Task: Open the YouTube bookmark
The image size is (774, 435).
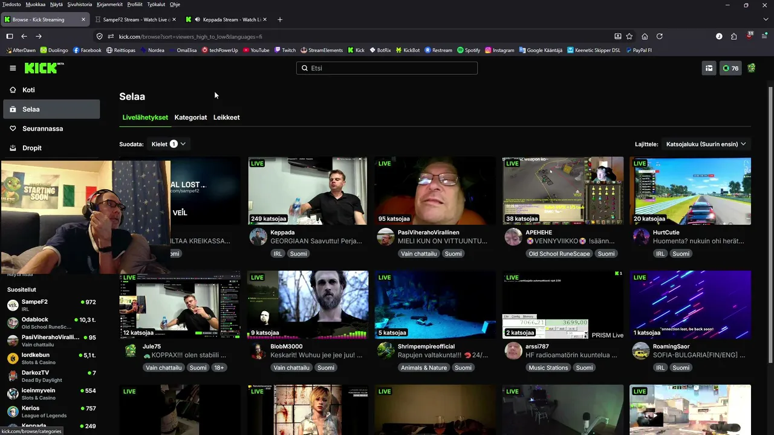Action: pos(256,50)
